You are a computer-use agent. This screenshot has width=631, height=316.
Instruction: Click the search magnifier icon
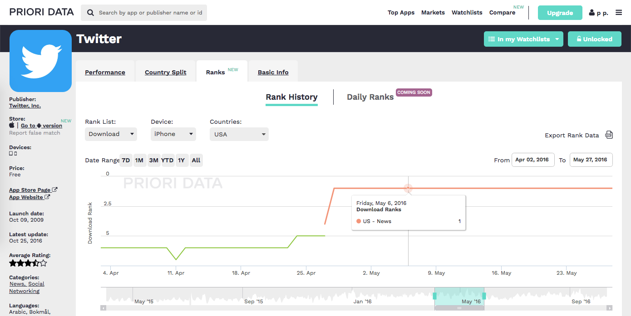click(x=91, y=13)
